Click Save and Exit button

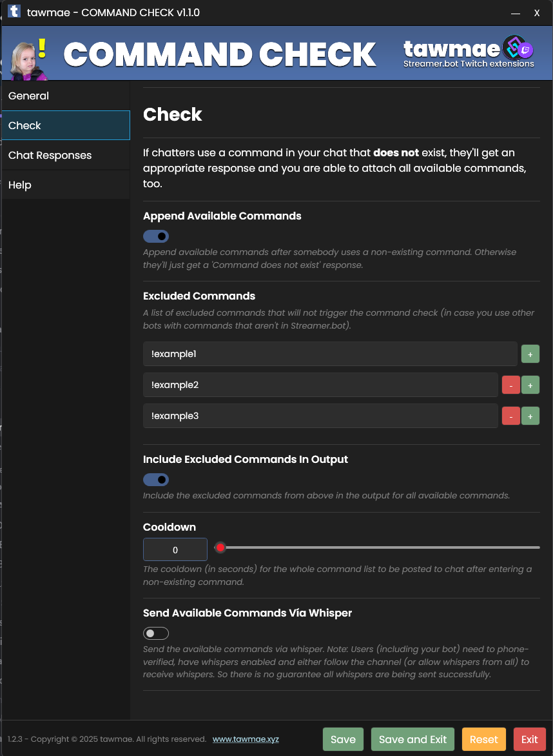tap(412, 739)
